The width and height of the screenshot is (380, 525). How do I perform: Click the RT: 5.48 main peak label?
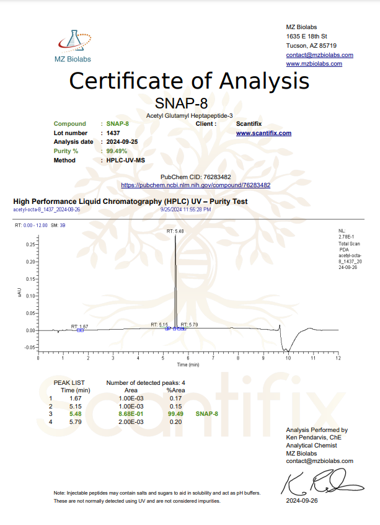tap(175, 231)
